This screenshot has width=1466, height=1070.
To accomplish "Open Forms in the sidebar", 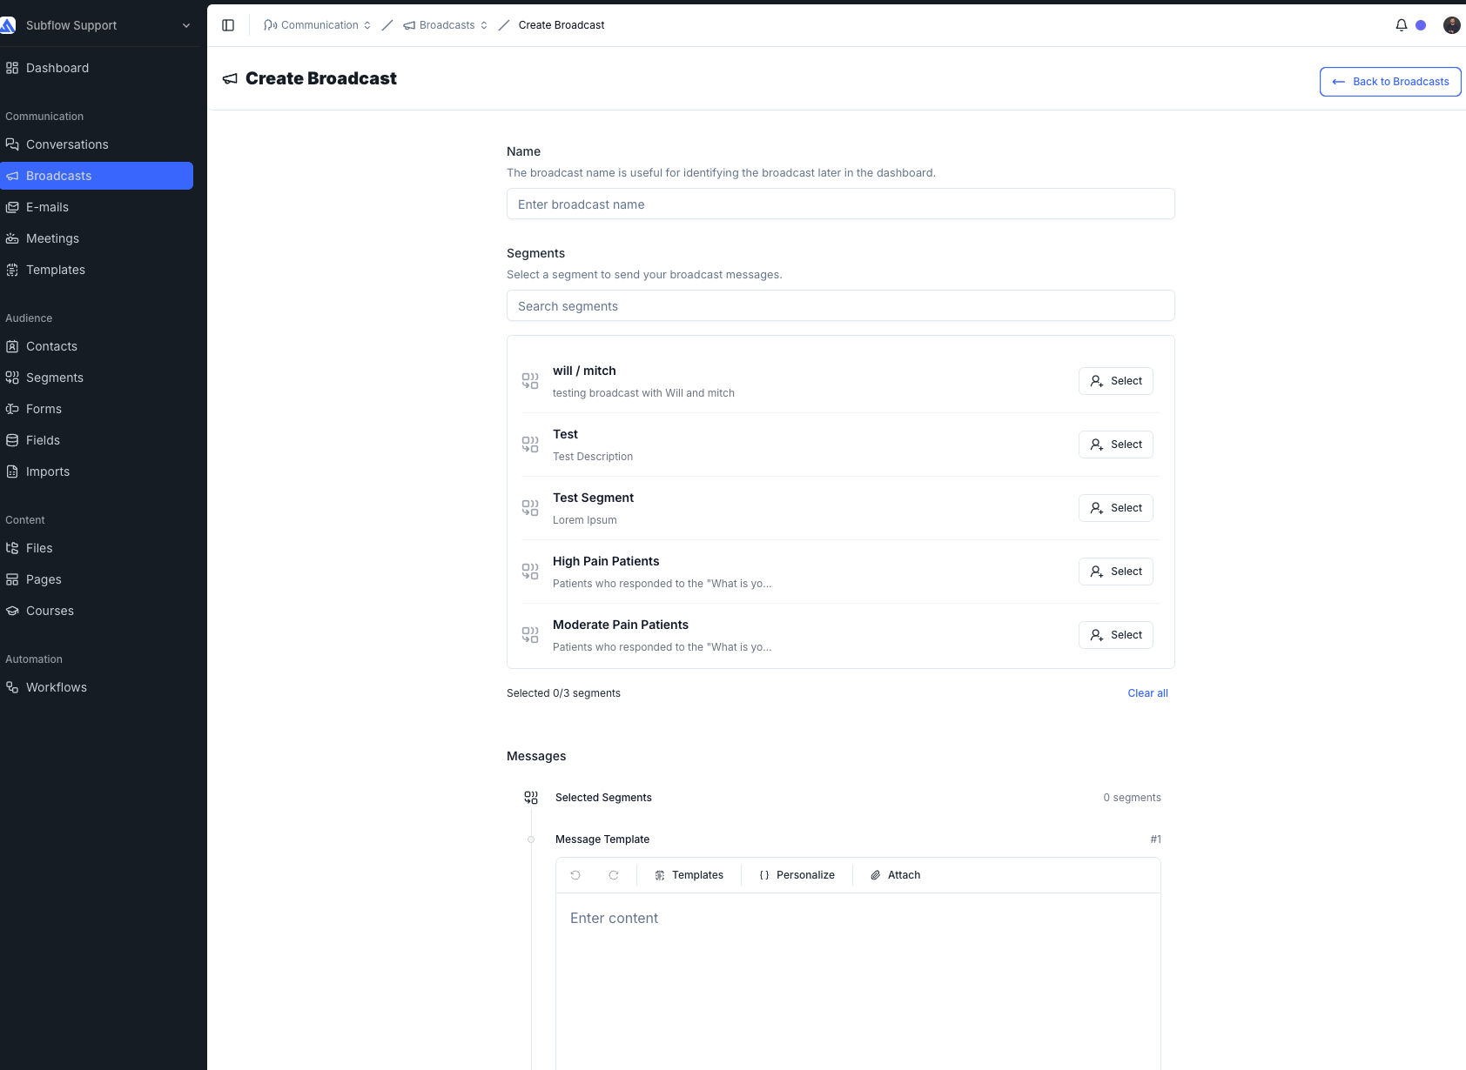I will click(97, 409).
